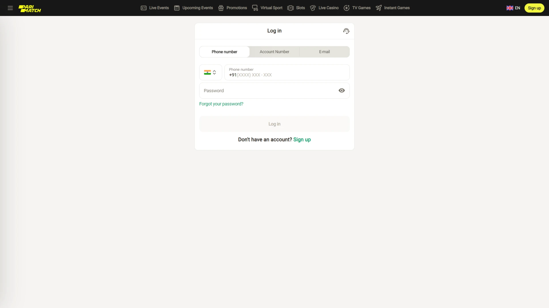Click the TV Games icon
This screenshot has height=308, width=549.
346,8
